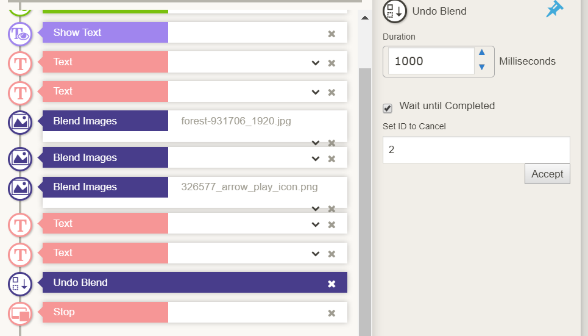
Task: Delete the Stop action
Action: pyautogui.click(x=331, y=313)
